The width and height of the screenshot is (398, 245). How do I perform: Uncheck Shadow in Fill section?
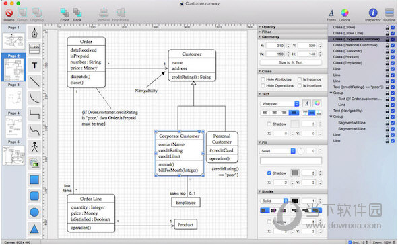click(x=269, y=173)
